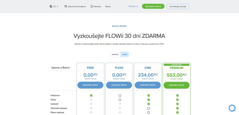Viewport: 239px width, 115px height.
Task: Click the Fakturace feature label
Action: [55, 95]
